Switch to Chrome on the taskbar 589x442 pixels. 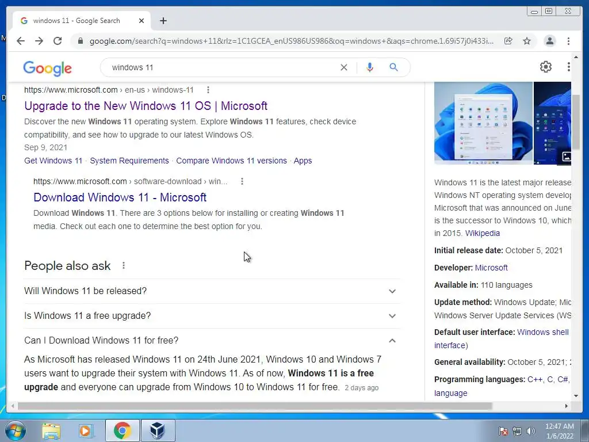pyautogui.click(x=122, y=430)
